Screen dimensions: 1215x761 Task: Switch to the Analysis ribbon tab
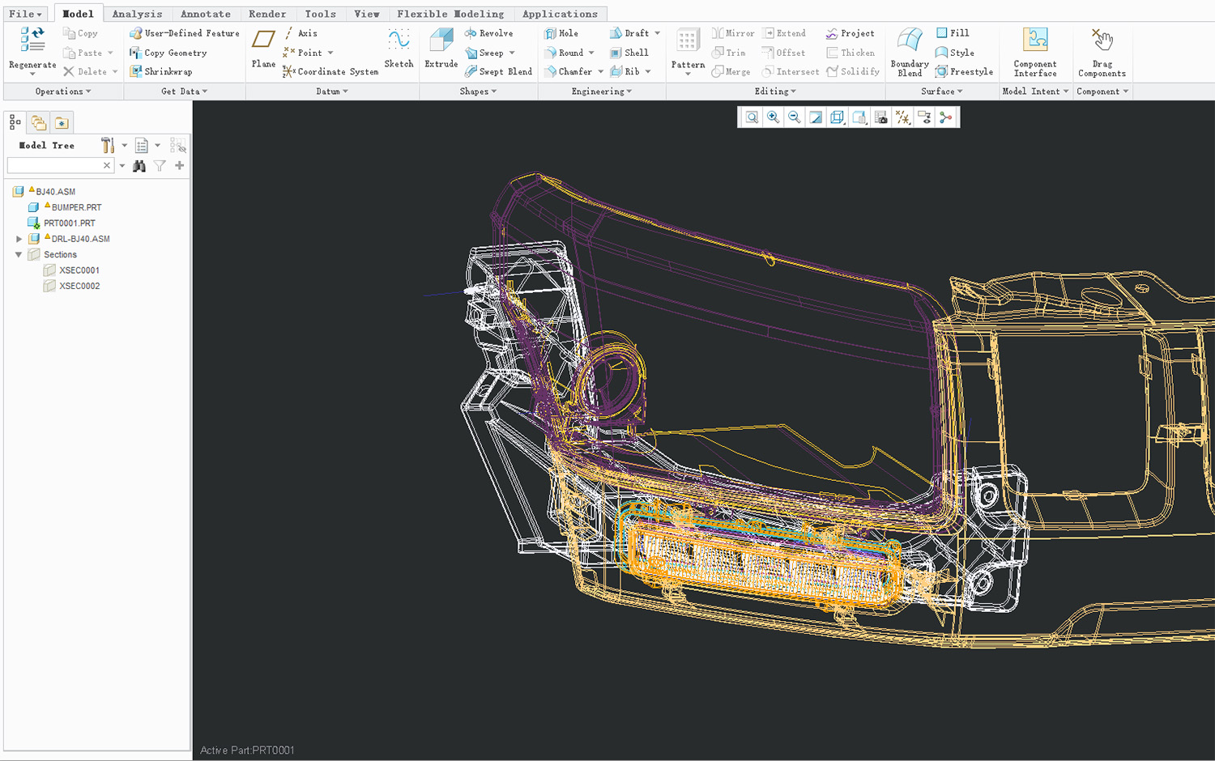point(137,14)
